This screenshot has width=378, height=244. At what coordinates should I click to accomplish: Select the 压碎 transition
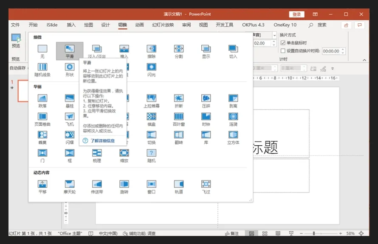206,101
